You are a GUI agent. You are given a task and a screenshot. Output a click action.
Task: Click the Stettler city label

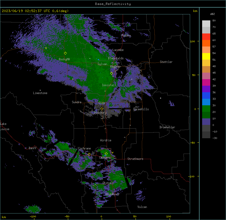(166, 62)
